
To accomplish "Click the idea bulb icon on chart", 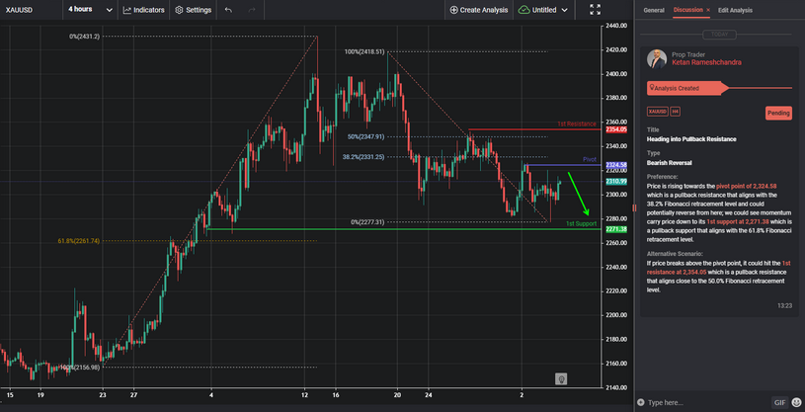I will tap(562, 379).
